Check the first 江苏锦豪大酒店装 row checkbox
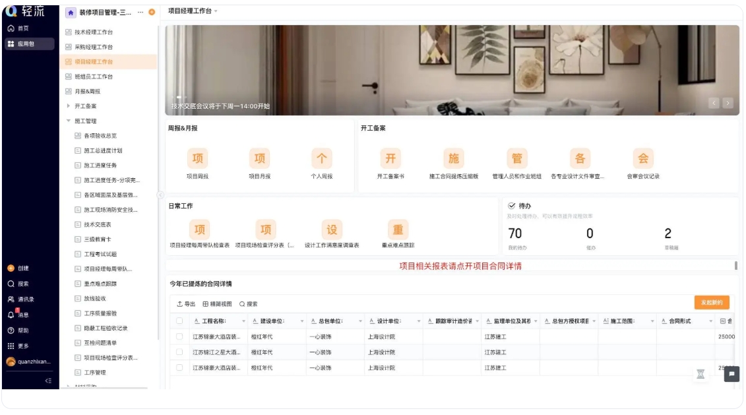 [179, 335]
